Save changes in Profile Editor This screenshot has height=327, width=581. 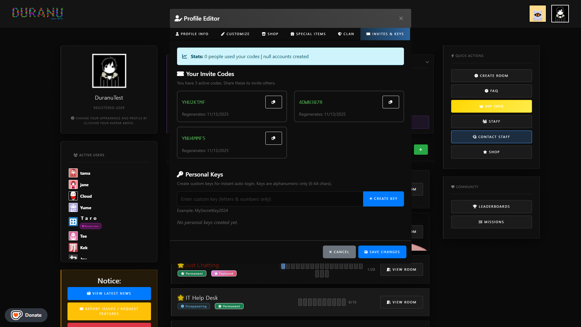[382, 252]
